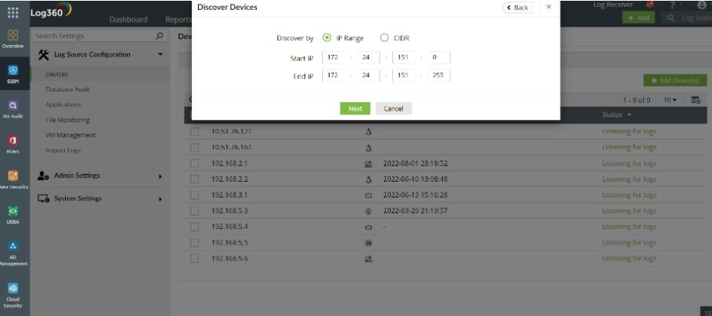Open the Dashboard tab
The width and height of the screenshot is (712, 316).
[128, 20]
